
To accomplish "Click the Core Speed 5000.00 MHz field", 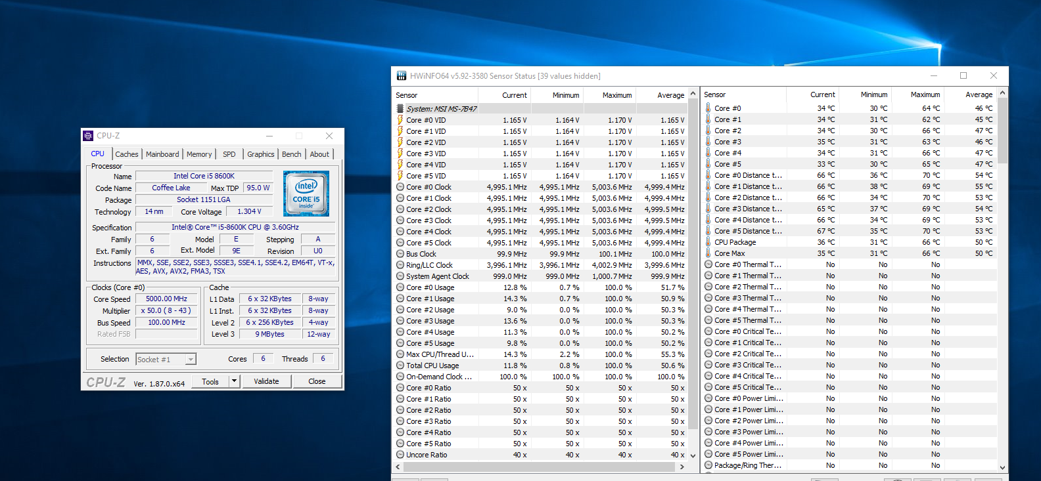I will tap(167, 299).
